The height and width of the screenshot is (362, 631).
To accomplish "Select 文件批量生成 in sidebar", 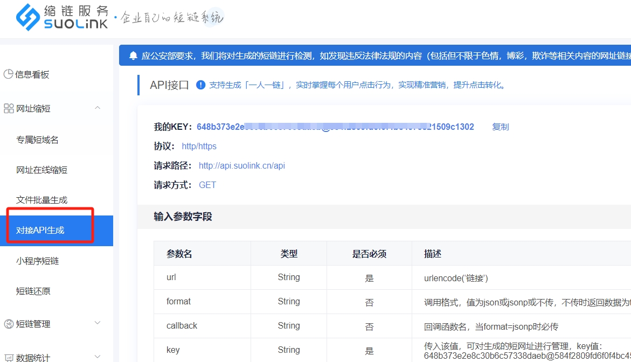I will pyautogui.click(x=41, y=200).
